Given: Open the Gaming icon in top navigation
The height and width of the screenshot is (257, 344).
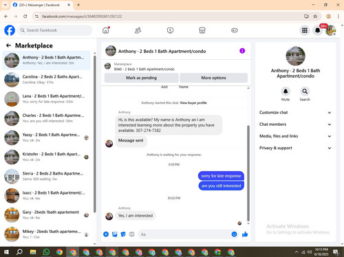Looking at the screenshot, I should coord(235,30).
